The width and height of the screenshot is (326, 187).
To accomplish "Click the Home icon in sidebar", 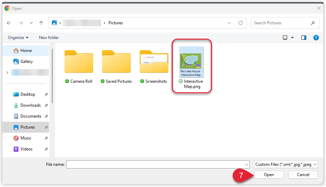I will click(16, 51).
